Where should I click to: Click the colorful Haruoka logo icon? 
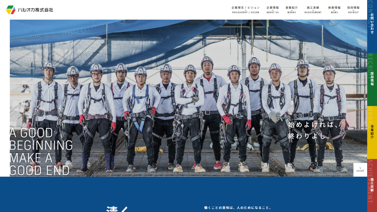pyautogui.click(x=11, y=10)
